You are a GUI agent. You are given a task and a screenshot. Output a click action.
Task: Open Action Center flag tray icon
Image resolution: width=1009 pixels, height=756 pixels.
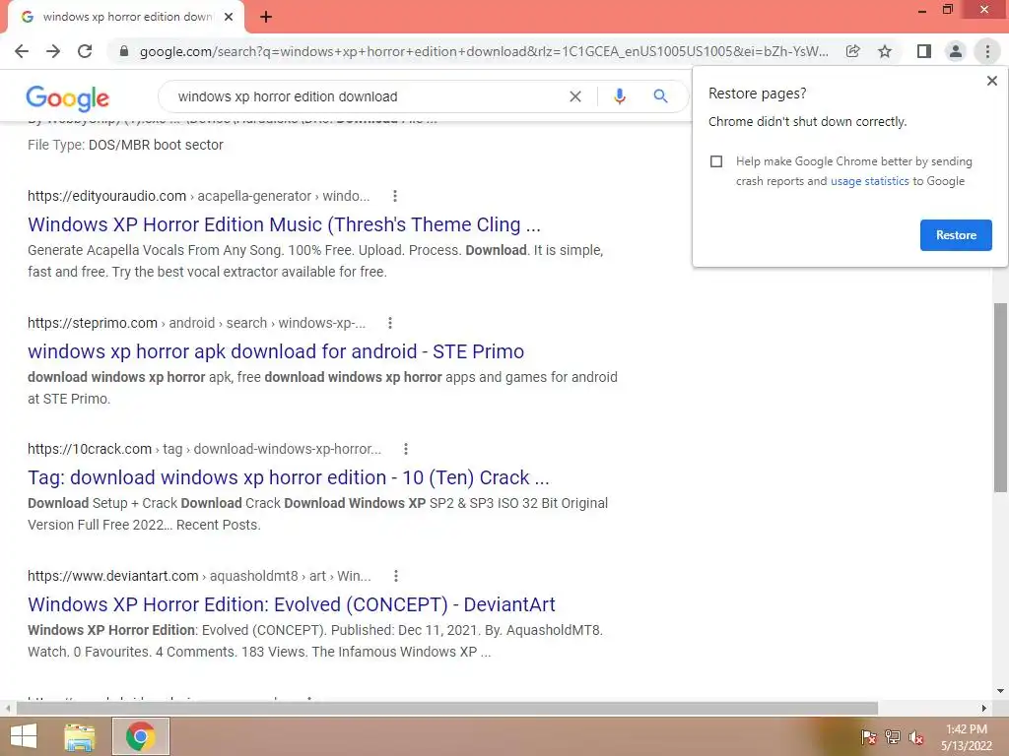coord(868,737)
